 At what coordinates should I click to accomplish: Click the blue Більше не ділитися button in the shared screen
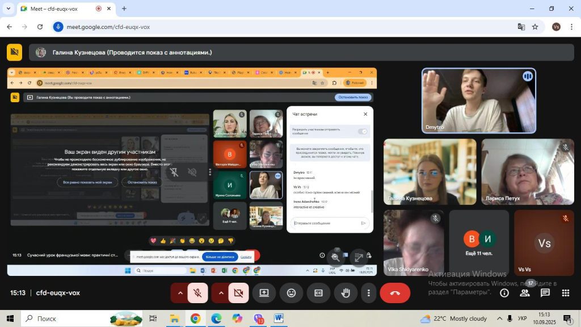click(x=220, y=257)
